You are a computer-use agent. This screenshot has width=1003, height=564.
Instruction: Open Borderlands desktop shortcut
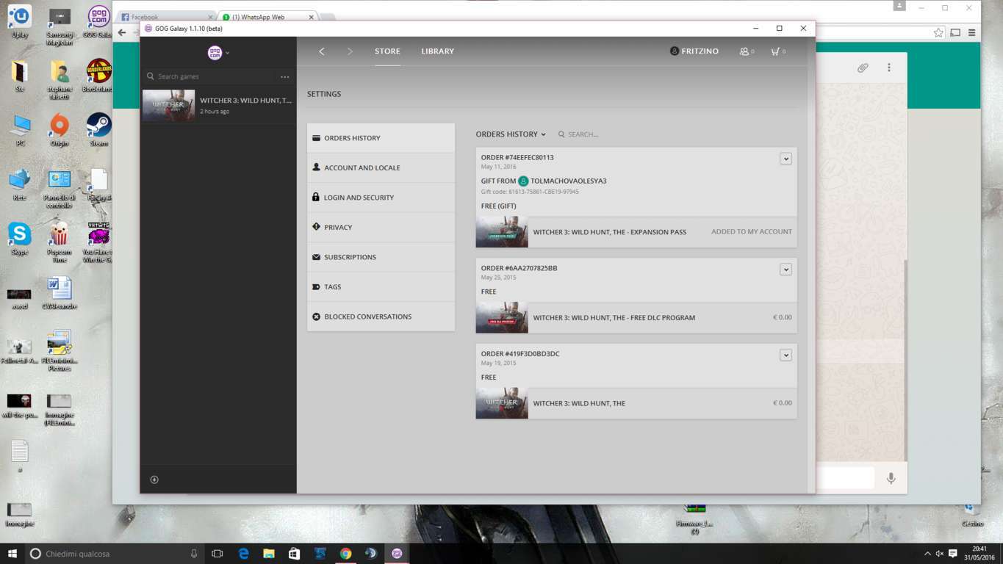(x=98, y=75)
